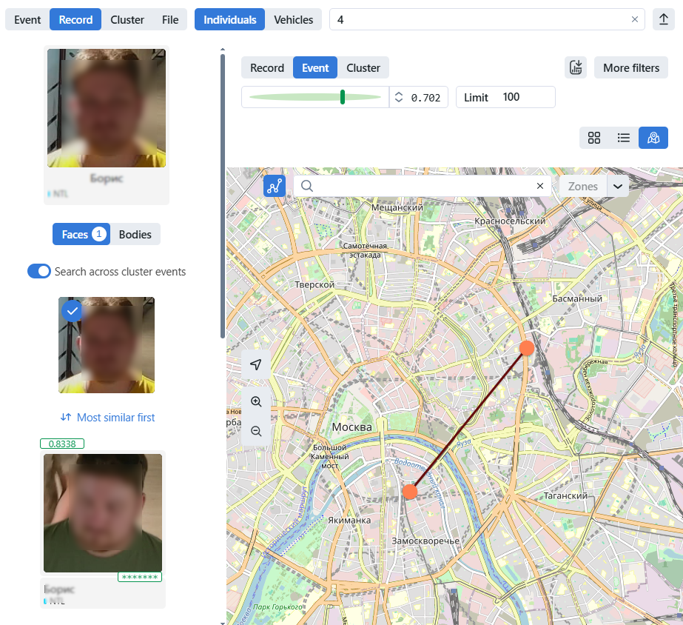The height and width of the screenshot is (625, 683).
Task: Zoom out using the map magnifier minus icon
Action: [x=255, y=430]
